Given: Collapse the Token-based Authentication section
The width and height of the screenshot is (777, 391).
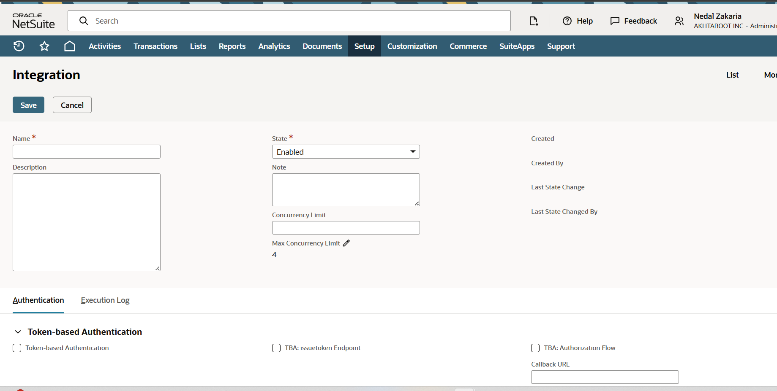Looking at the screenshot, I should click(x=18, y=332).
